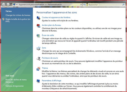Expand the arrow after Apparence et personnalisation
The image size is (127, 92).
point(46,5)
